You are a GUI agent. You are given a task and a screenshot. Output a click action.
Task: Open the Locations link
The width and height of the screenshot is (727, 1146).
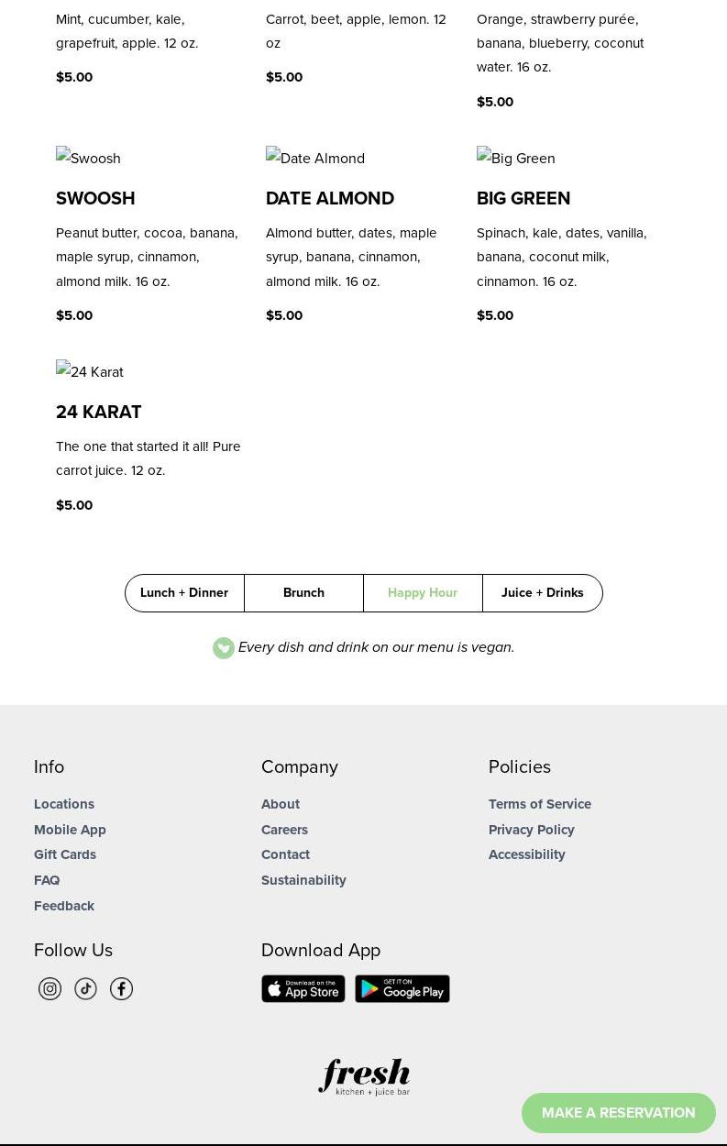[64, 804]
